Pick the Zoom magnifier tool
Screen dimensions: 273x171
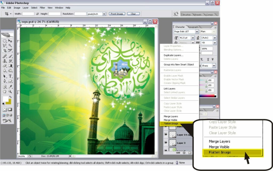click(x=10, y=91)
